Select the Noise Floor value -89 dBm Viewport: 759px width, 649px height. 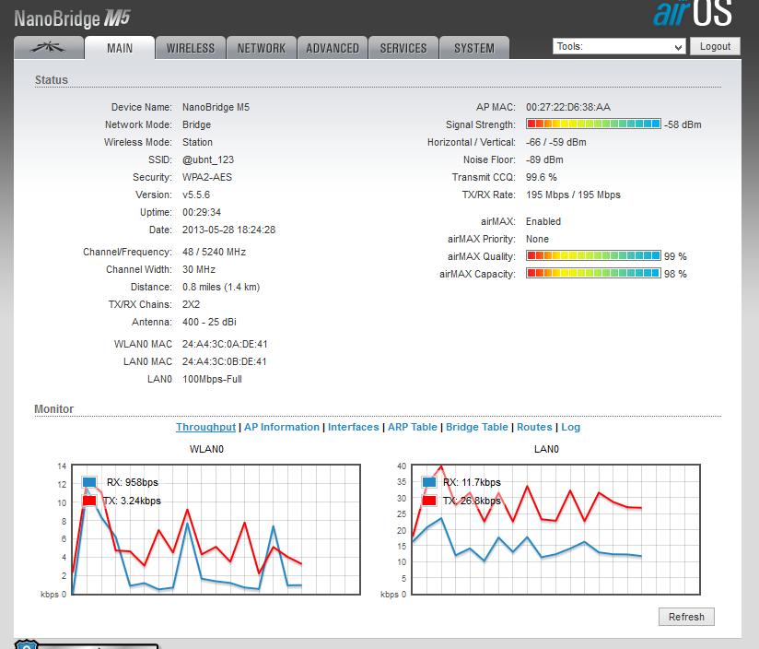point(544,159)
